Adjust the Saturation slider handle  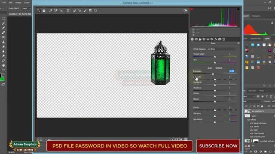215,122
